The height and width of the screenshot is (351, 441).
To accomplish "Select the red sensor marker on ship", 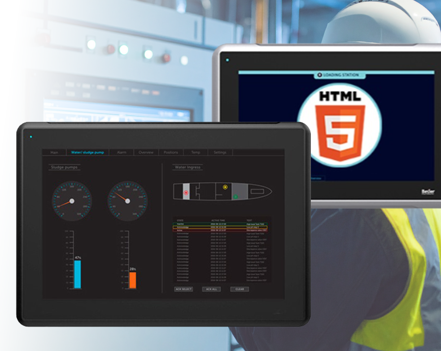I will pos(186,193).
